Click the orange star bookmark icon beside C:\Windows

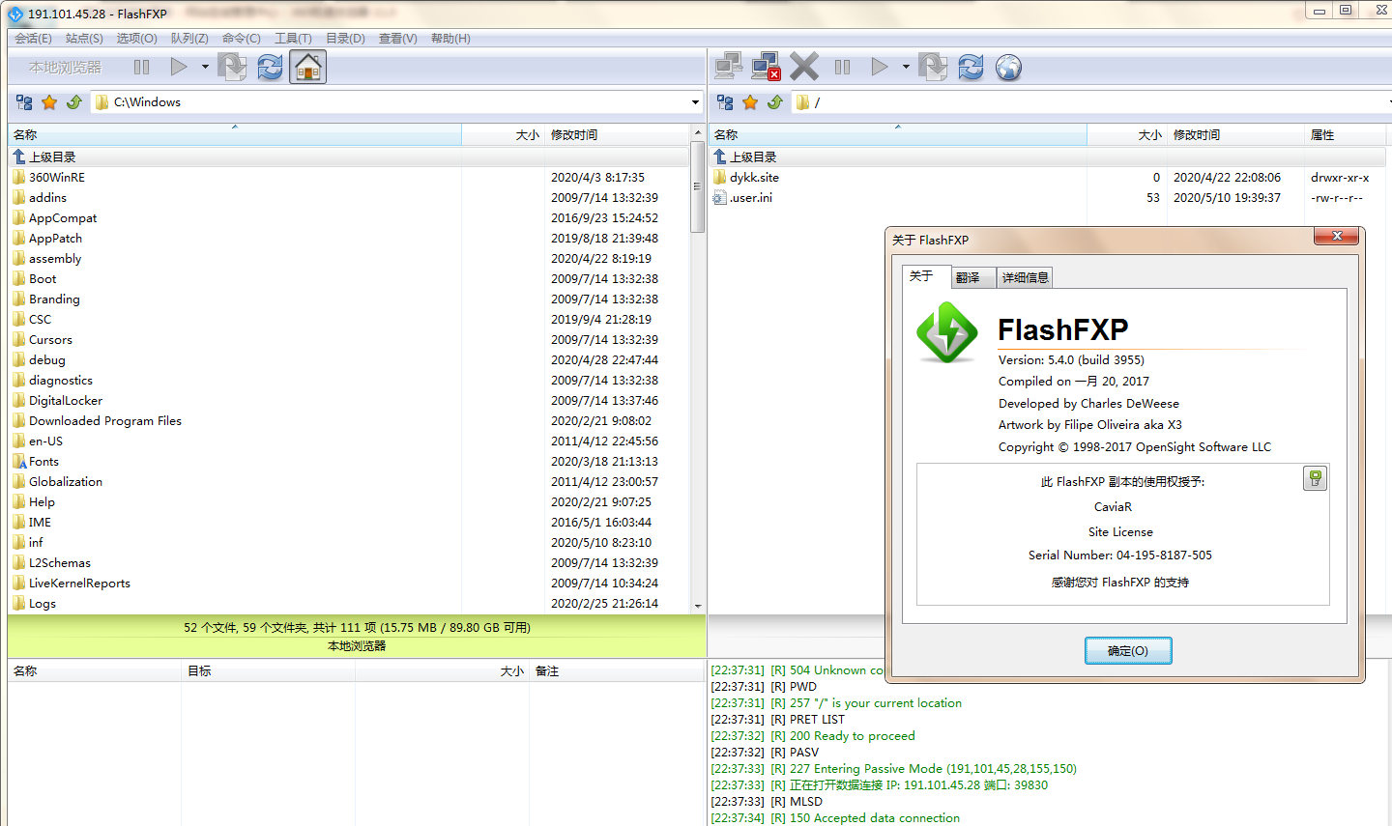click(49, 102)
